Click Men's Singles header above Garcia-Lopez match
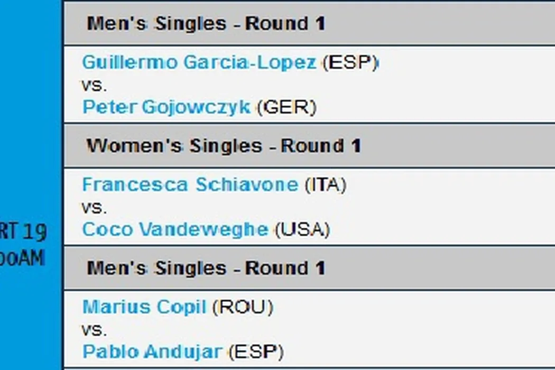The width and height of the screenshot is (555, 370). (206, 24)
